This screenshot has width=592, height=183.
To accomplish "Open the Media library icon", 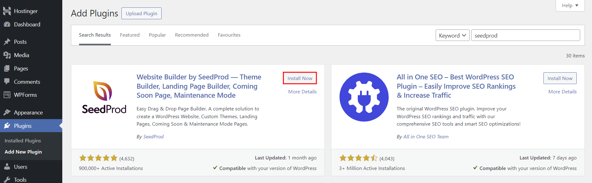I will pos(7,55).
